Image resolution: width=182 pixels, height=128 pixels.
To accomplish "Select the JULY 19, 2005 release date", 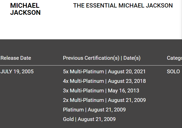I will [x=17, y=72].
